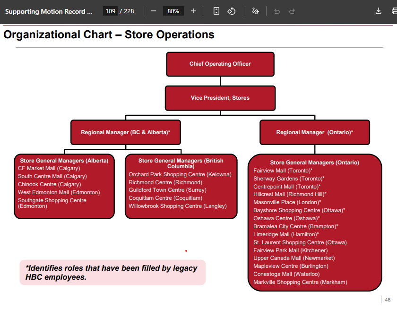Click CF Market Mall (Calgary) entry
This screenshot has height=309, width=397.
49,168
